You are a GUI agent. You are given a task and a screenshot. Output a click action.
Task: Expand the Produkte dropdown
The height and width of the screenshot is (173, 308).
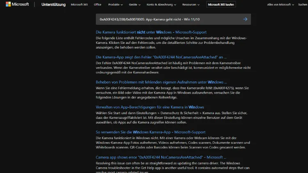point(115,5)
